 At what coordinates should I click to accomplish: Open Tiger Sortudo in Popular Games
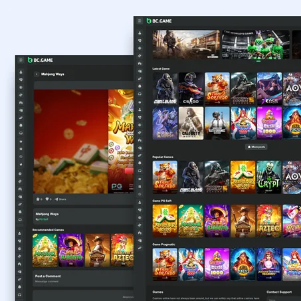165,177
